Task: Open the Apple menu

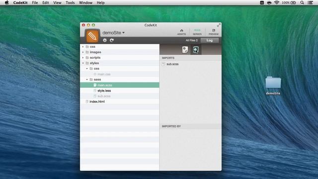Action: point(6,2)
